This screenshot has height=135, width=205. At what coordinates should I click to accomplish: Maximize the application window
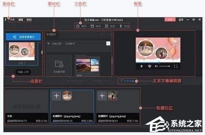[193, 19]
